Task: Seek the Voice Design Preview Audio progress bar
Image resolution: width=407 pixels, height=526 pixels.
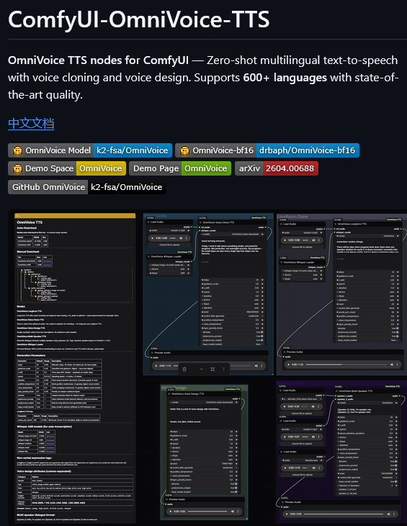Action: (208, 512)
